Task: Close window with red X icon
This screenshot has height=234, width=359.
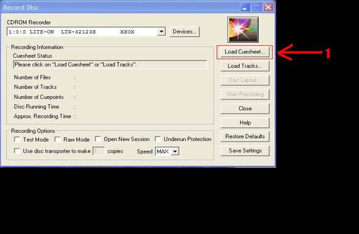Action: pyautogui.click(x=268, y=7)
